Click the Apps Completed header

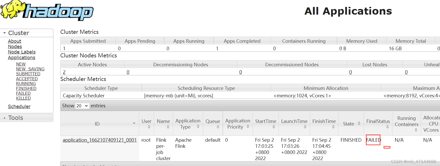(x=242, y=41)
